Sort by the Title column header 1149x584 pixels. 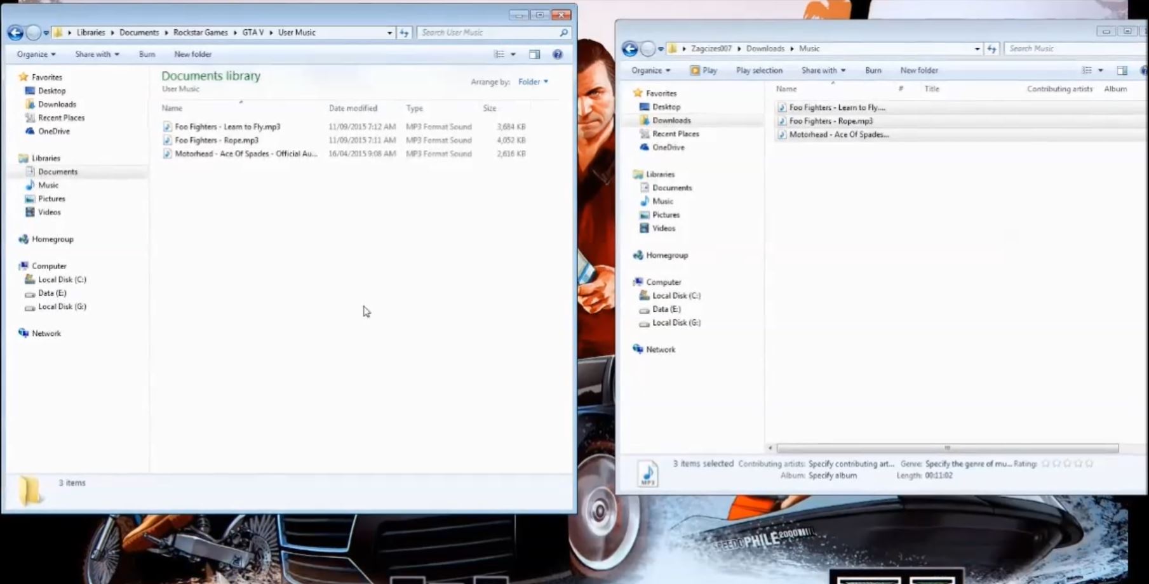(932, 89)
